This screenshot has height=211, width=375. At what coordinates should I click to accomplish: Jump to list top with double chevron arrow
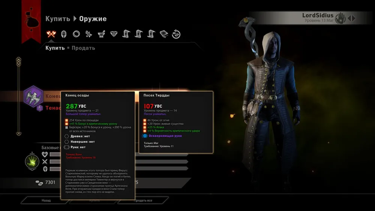click(x=19, y=62)
